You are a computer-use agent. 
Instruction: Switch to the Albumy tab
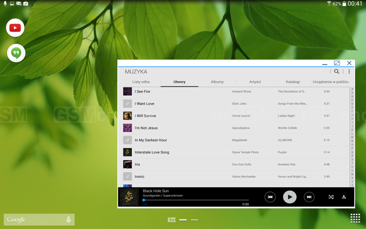click(x=217, y=82)
